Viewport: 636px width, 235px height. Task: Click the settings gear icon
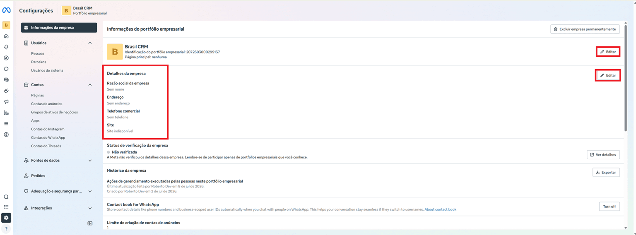tap(6, 218)
